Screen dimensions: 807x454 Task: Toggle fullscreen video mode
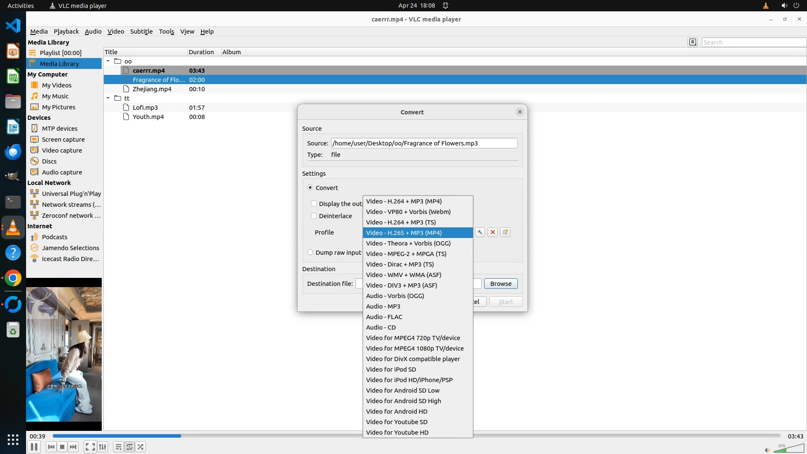[90, 447]
